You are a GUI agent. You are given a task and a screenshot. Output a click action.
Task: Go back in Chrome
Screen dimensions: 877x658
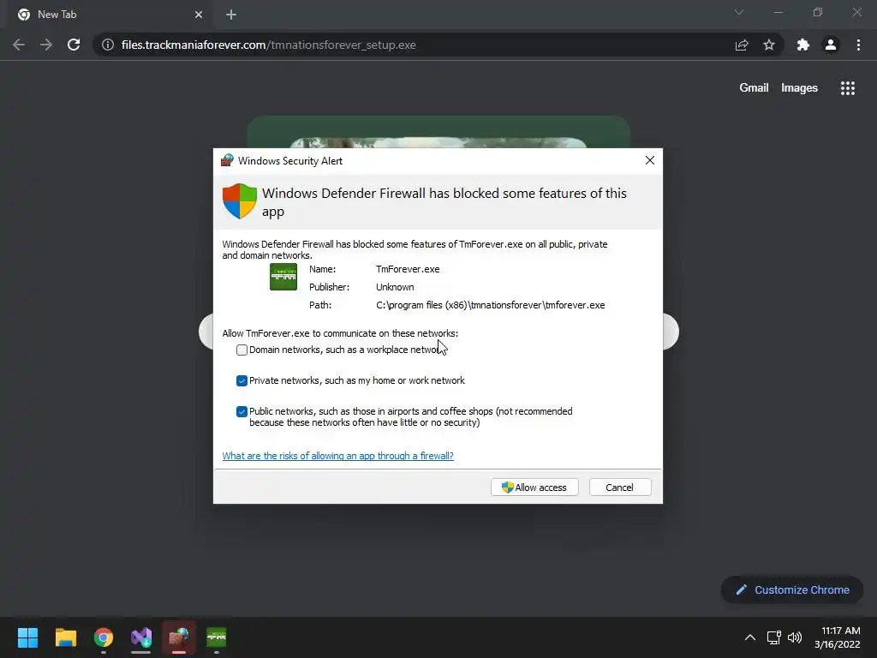19,45
